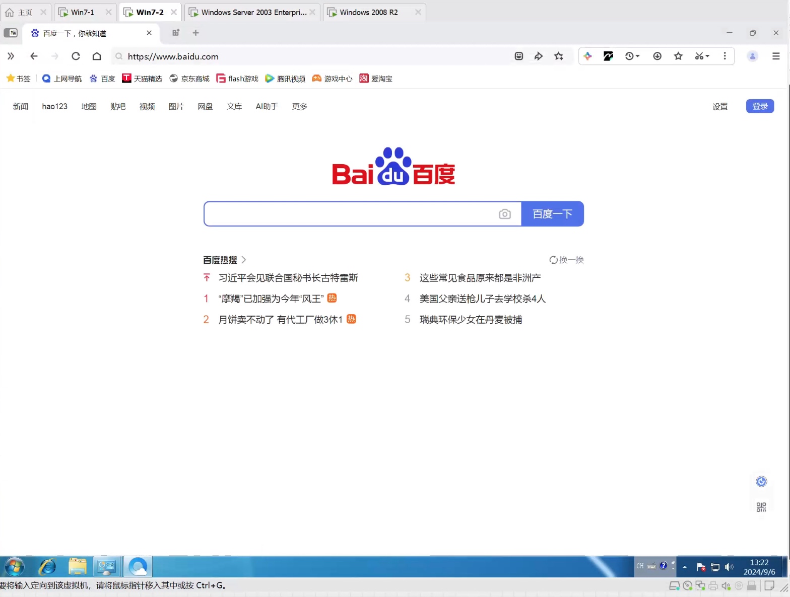Image resolution: width=790 pixels, height=597 pixels.
Task: Click the floating blue assistant icon at right
Action: tap(761, 482)
